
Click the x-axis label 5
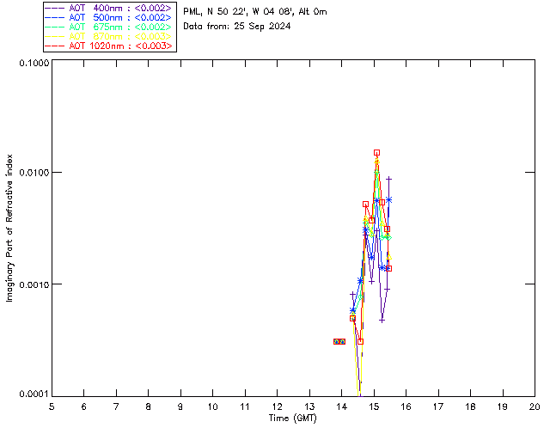[52, 406]
